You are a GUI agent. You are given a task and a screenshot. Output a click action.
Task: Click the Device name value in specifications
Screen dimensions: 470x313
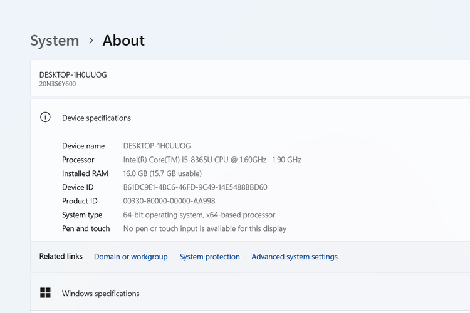(x=157, y=146)
